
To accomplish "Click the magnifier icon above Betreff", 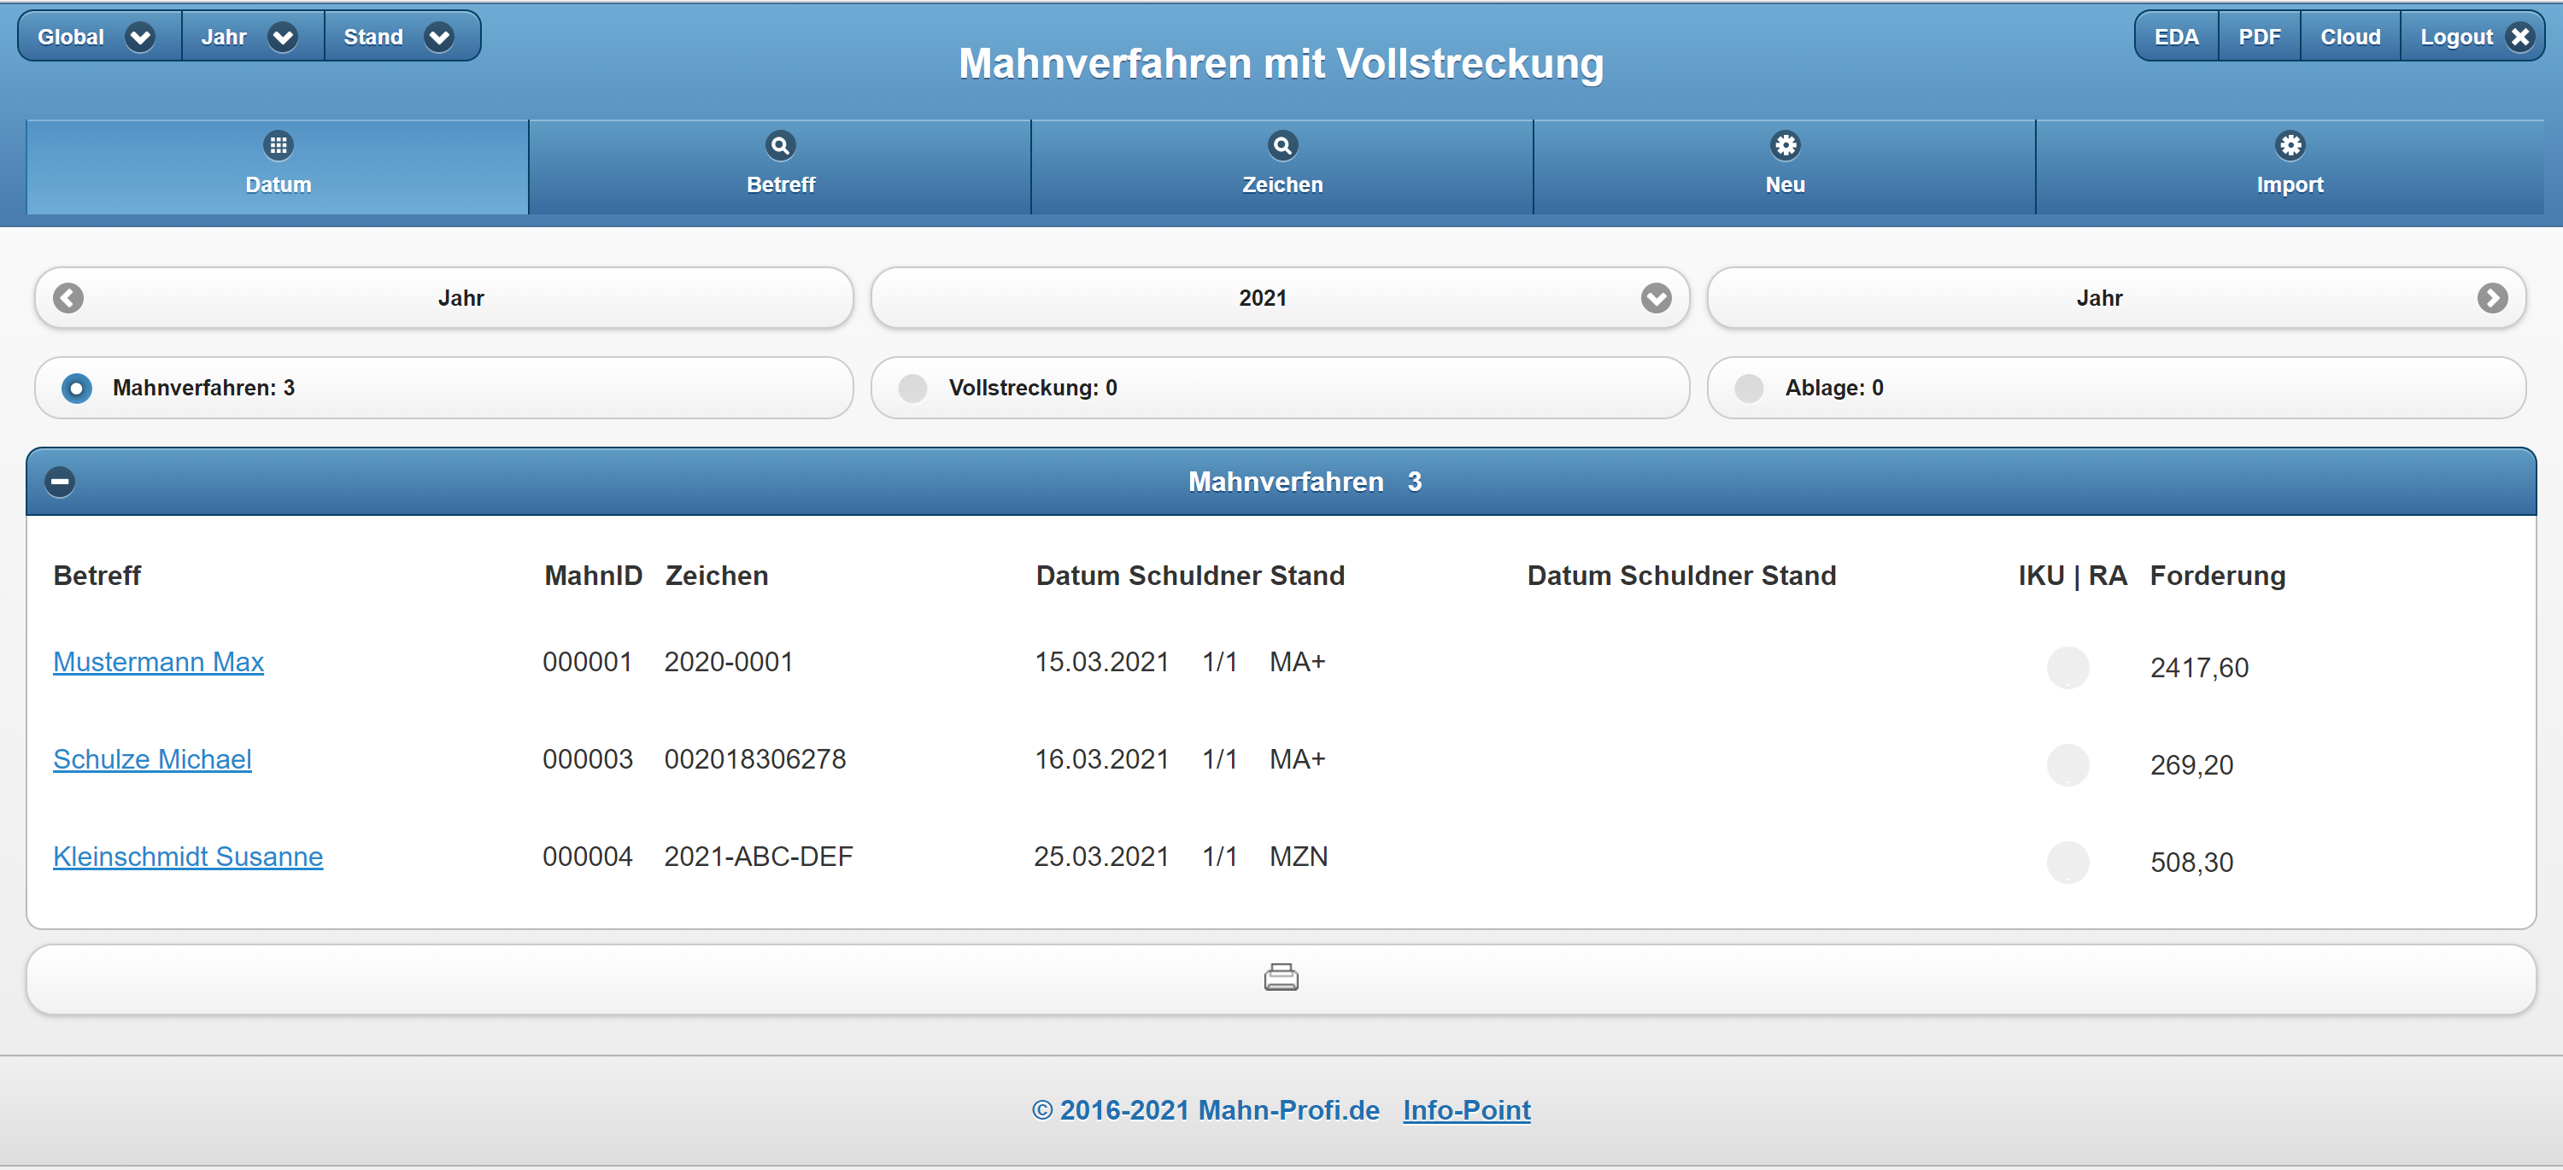I will click(780, 145).
